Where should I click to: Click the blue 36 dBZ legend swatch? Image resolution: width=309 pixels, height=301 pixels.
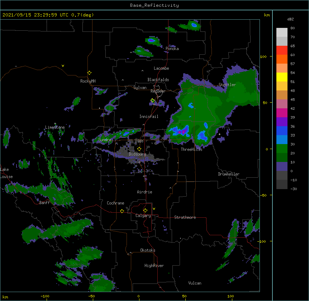pyautogui.click(x=282, y=130)
